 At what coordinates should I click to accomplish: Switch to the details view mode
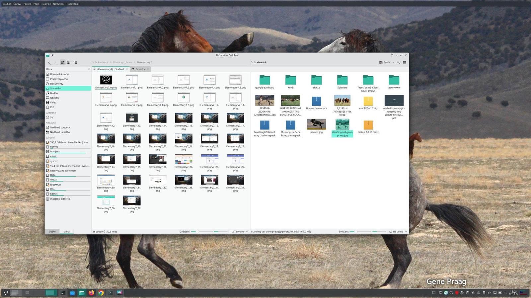(x=69, y=62)
